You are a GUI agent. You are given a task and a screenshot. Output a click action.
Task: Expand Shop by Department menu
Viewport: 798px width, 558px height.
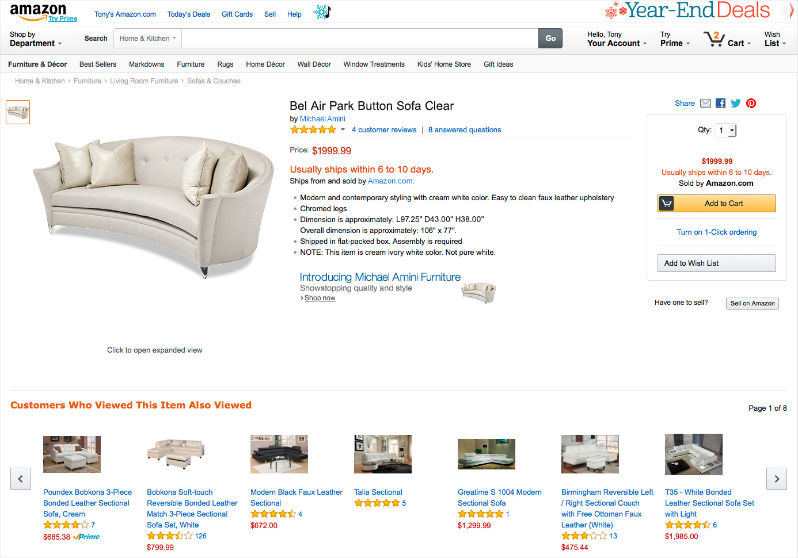tap(35, 39)
